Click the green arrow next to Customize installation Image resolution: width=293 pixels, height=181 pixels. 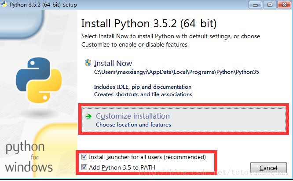(89, 116)
